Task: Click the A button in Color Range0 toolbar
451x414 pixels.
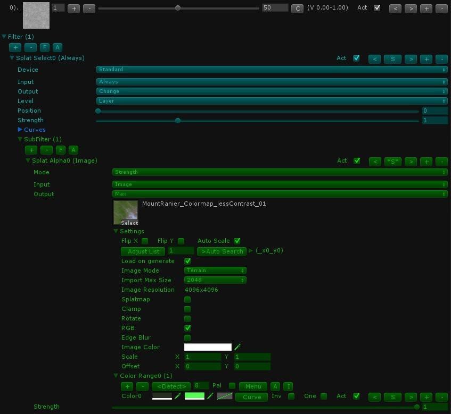Action: click(x=275, y=386)
